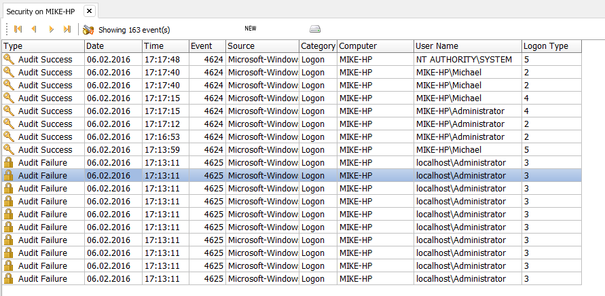Sort by the Logon Type column header

(x=551, y=46)
